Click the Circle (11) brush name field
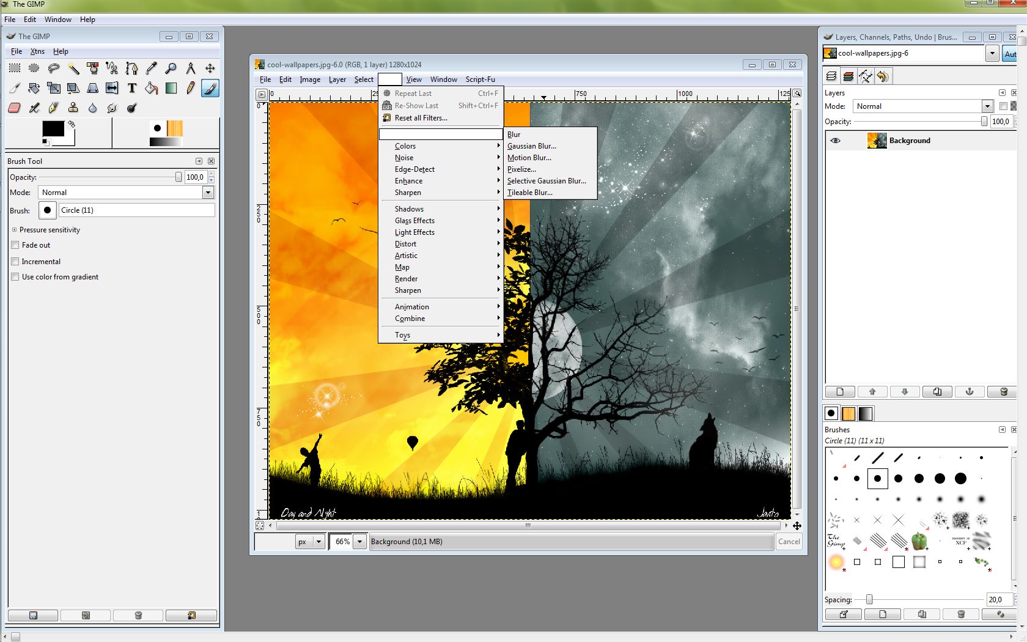The height and width of the screenshot is (642, 1027). pos(137,210)
